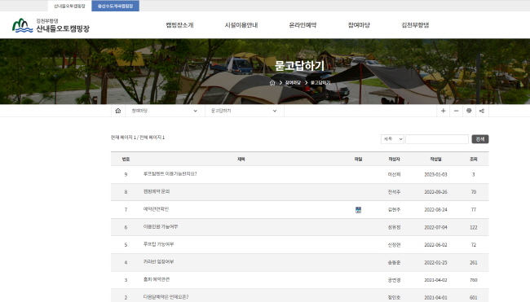
Task: Open the search field type selector
Action: pyautogui.click(x=392, y=139)
